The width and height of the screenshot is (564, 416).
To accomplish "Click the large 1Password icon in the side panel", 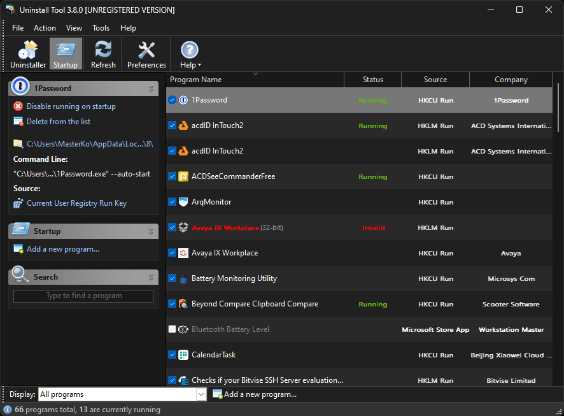I will [20, 87].
